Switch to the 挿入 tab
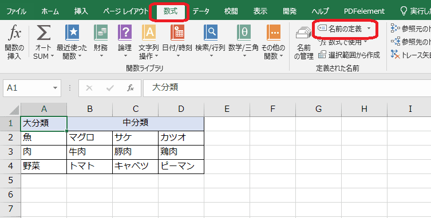This screenshot has height=218, width=431. pos(81,11)
